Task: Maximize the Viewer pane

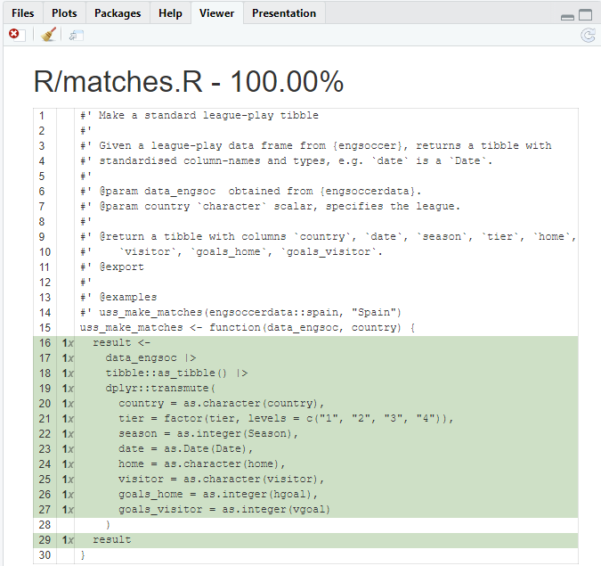Action: [585, 15]
